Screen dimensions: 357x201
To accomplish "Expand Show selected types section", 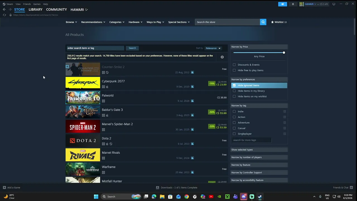I will (259, 150).
